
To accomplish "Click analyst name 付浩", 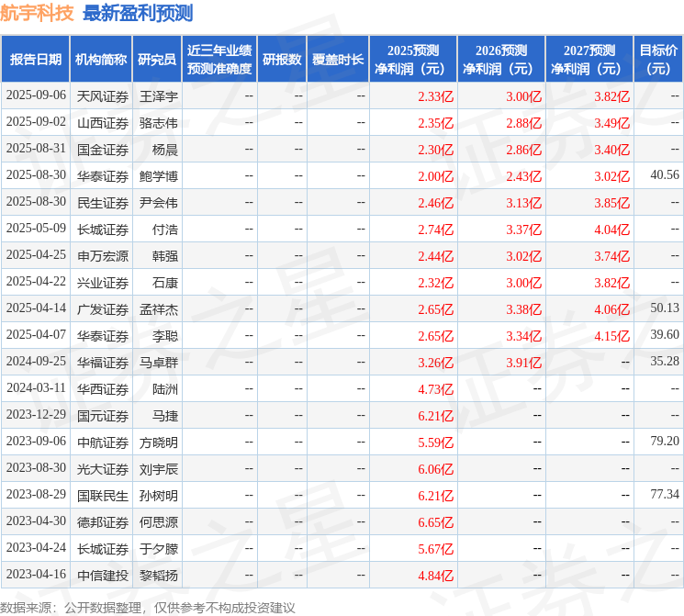I will click(x=165, y=230).
